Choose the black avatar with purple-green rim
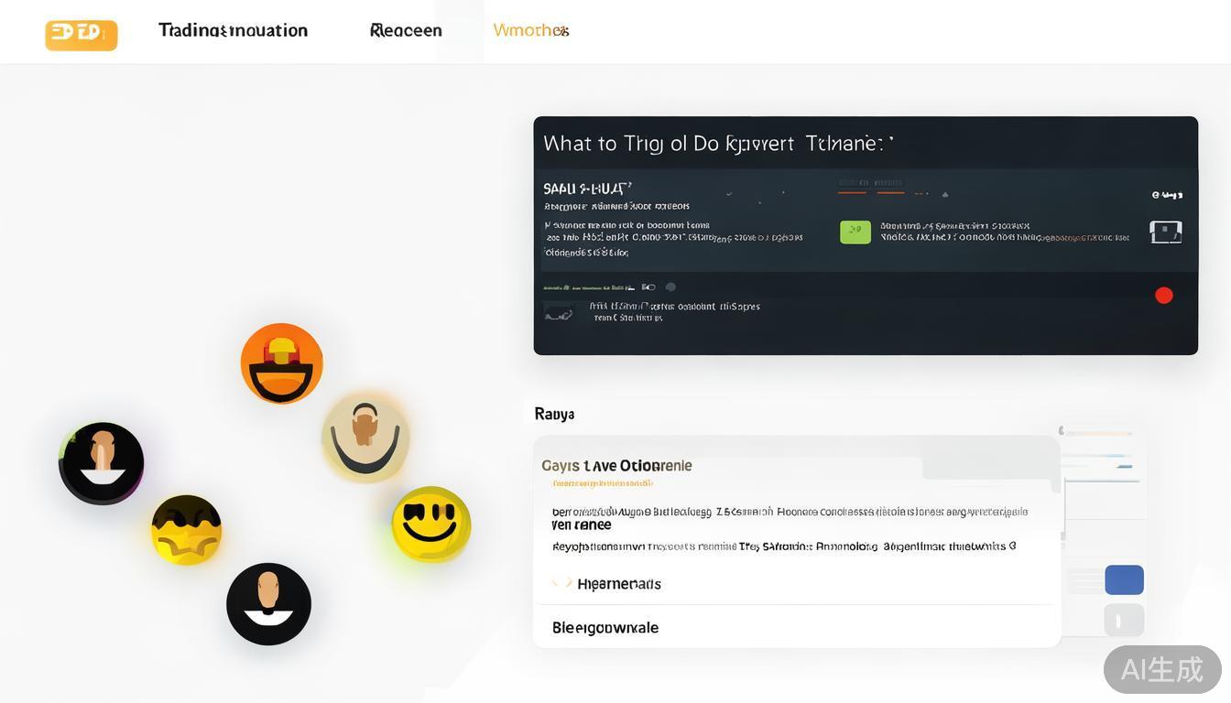 point(102,463)
